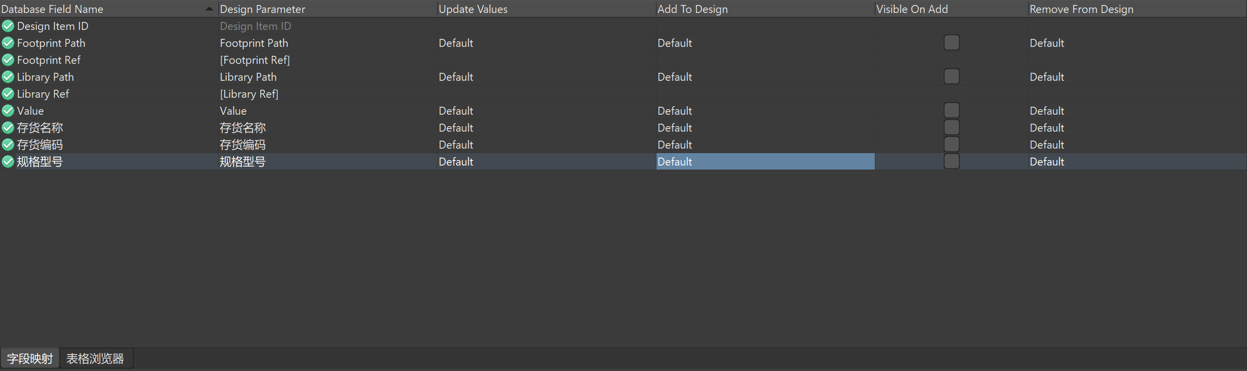Enable Visible On Add for Footprint Path
Screen dimensions: 1247x371
[x=951, y=43]
